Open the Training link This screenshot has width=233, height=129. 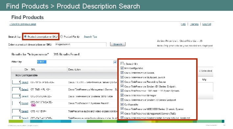coord(194,24)
